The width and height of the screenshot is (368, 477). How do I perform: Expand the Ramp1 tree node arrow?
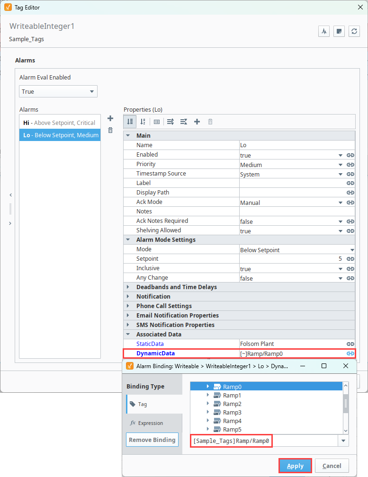(x=208, y=395)
